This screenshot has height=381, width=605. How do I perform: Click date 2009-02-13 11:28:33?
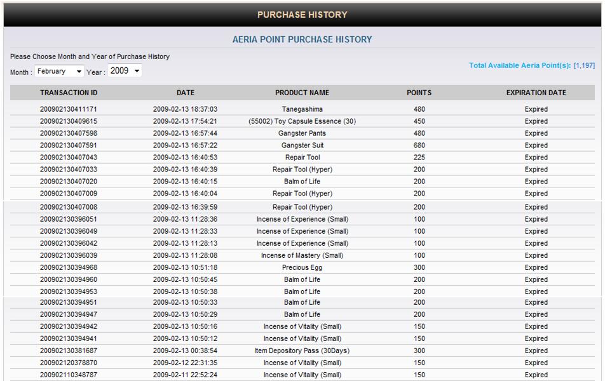click(x=185, y=231)
